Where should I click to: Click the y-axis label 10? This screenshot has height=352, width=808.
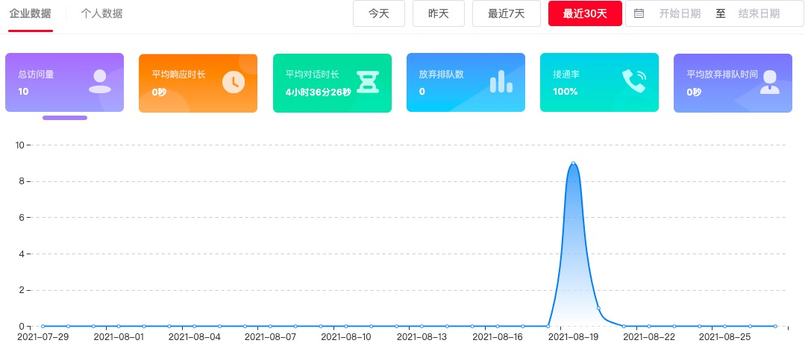click(20, 145)
